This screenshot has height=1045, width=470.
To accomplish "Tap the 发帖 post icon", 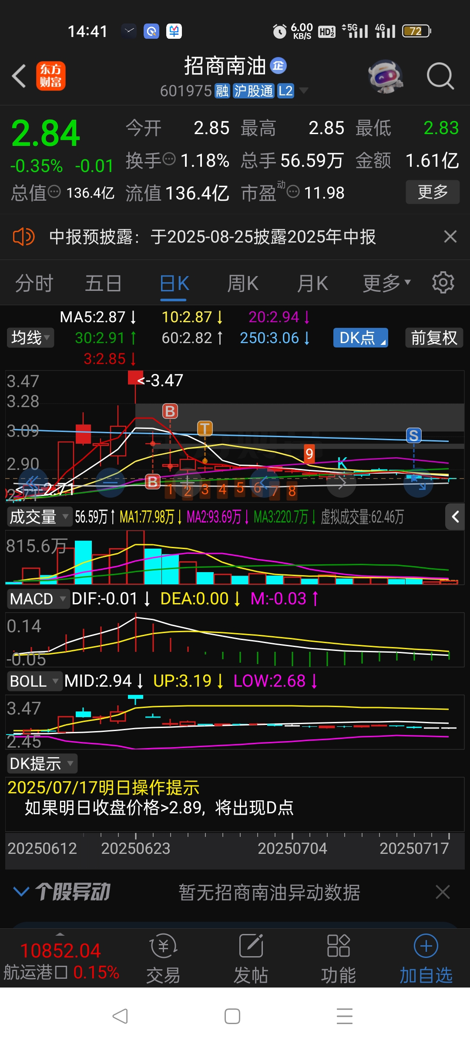I will (251, 959).
